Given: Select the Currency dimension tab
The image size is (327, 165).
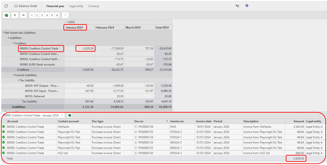Looking at the screenshot, I should pyautogui.click(x=94, y=6).
